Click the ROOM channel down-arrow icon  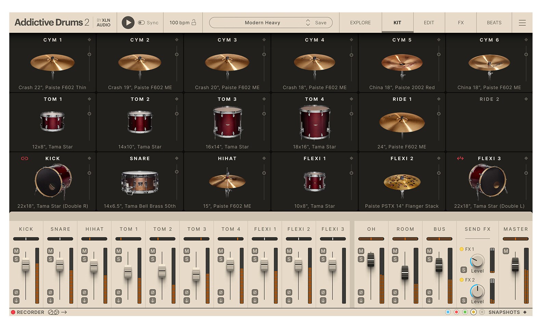pyautogui.click(x=395, y=301)
